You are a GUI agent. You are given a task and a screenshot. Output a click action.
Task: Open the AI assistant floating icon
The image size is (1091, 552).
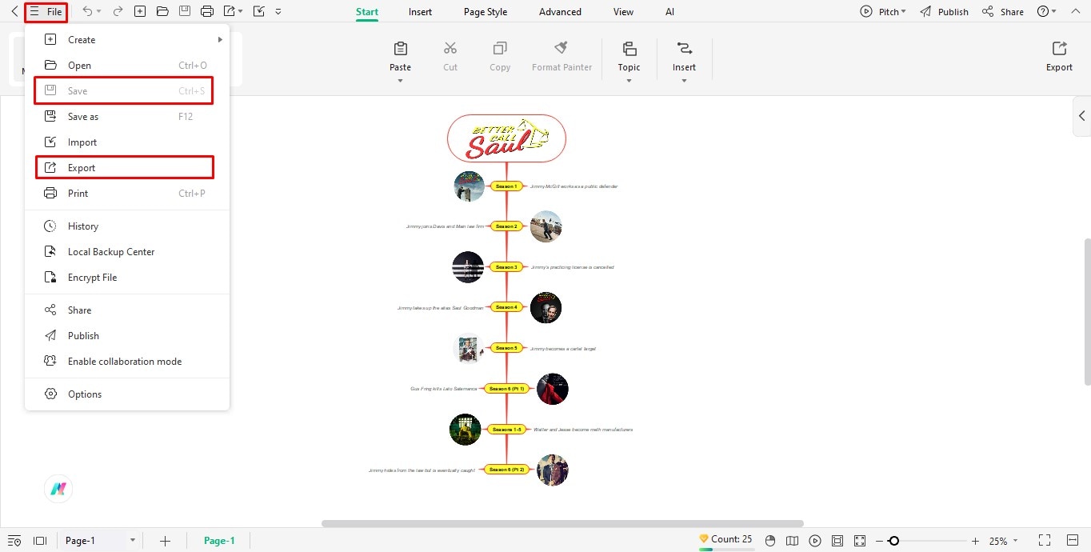point(58,489)
